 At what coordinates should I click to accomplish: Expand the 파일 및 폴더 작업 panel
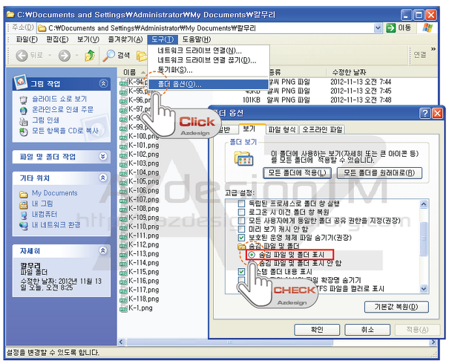click(x=103, y=156)
